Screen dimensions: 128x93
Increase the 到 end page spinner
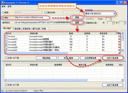tap(125, 22)
